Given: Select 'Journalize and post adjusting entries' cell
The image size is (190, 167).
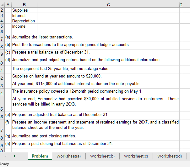Looking at the screenshot, I should tap(95, 61).
